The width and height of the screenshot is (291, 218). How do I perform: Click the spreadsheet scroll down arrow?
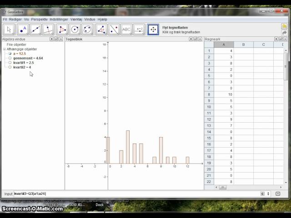[x=286, y=183]
